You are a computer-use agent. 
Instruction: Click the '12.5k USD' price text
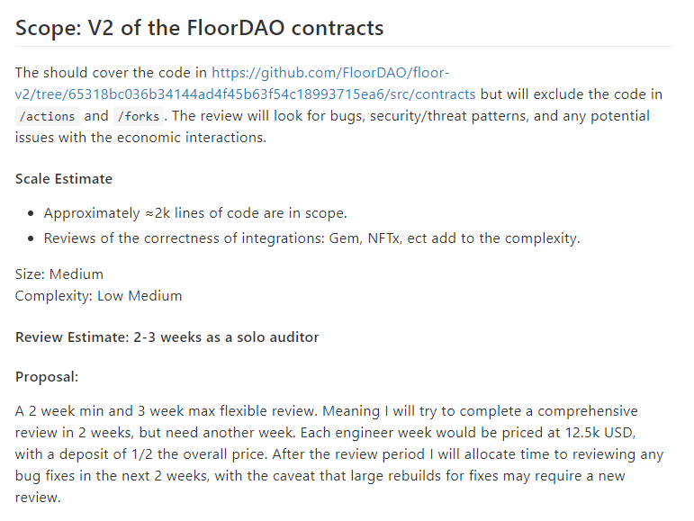point(600,433)
